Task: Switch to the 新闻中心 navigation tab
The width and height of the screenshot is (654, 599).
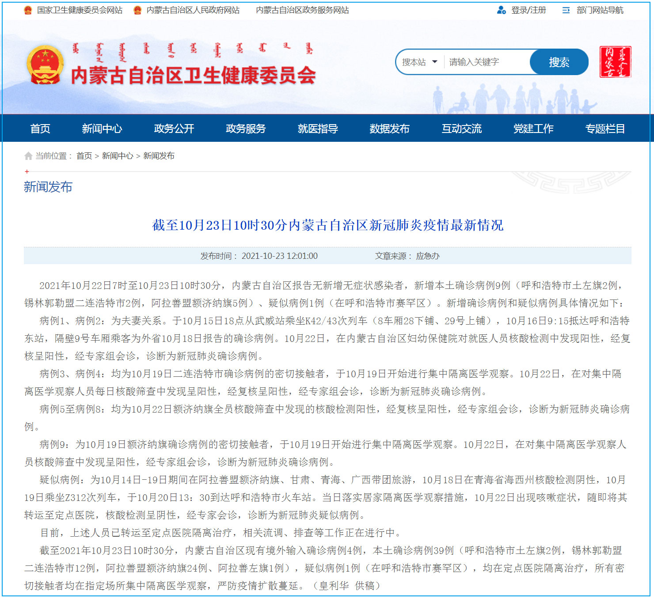Action: [x=103, y=129]
